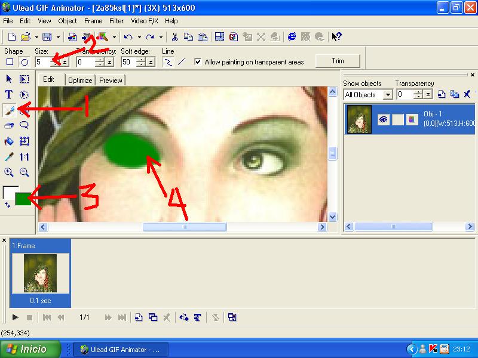The height and width of the screenshot is (358, 478).
Task: Select the 1:Frame thumbnail
Action: coord(40,273)
